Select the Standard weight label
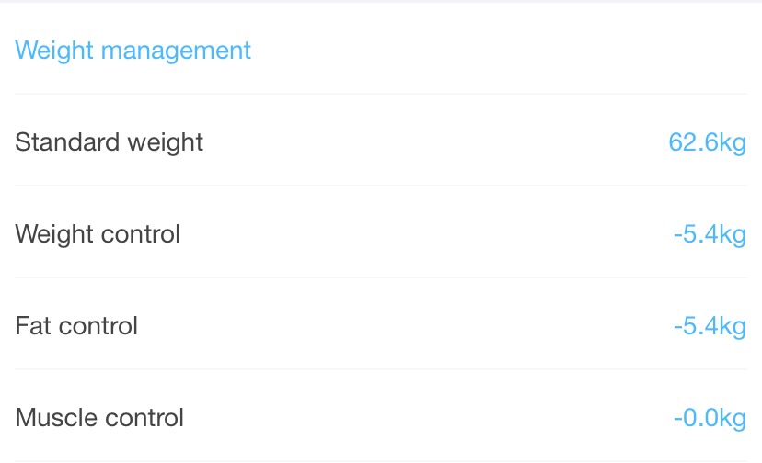 tap(109, 142)
